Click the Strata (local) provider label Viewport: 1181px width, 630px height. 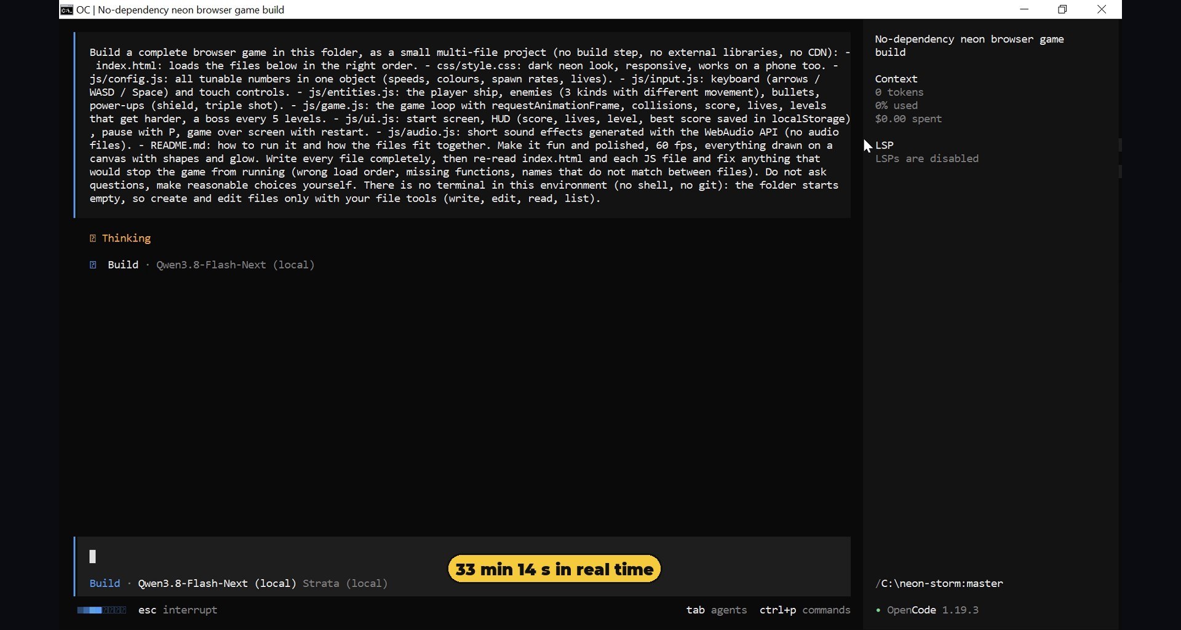click(345, 583)
